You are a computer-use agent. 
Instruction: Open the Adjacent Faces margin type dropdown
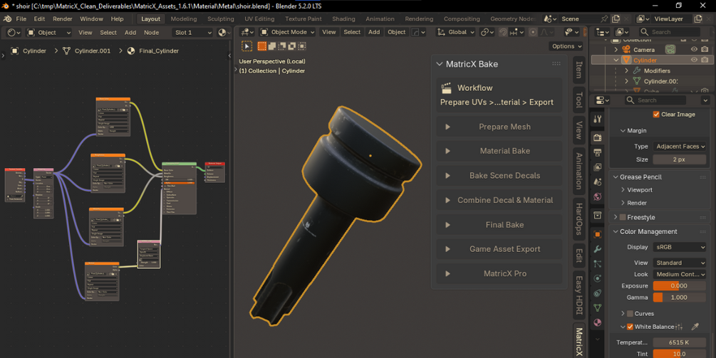(x=680, y=147)
